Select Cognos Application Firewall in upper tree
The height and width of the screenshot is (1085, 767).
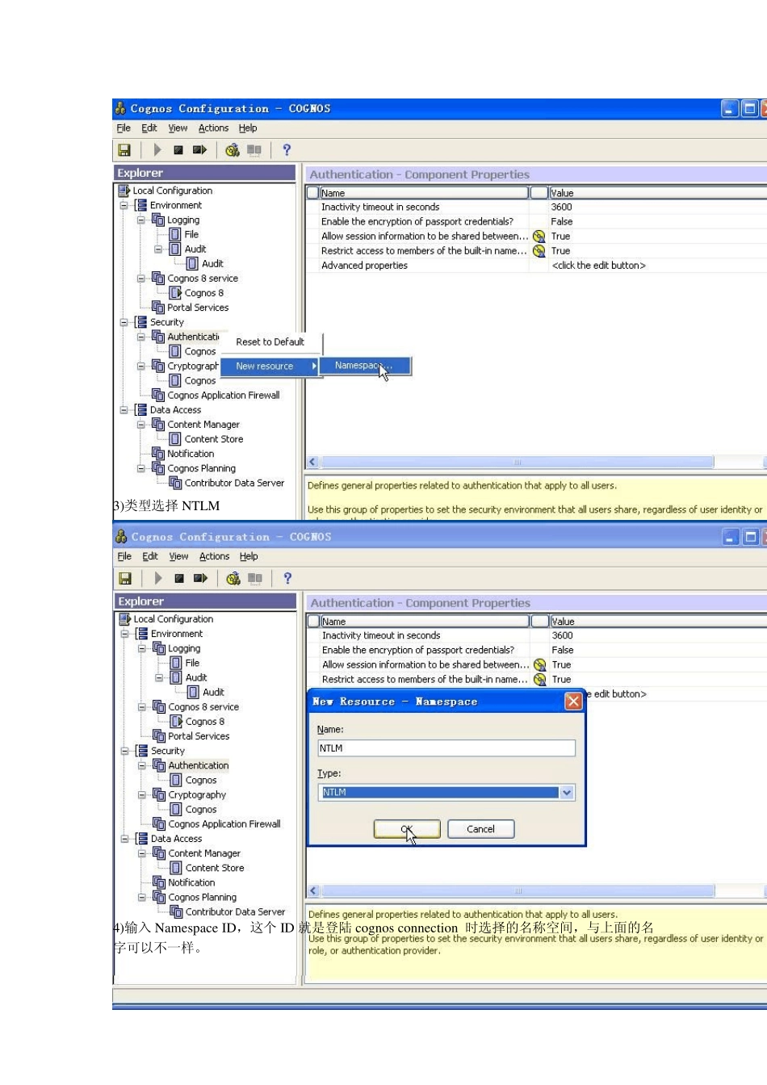pos(224,396)
